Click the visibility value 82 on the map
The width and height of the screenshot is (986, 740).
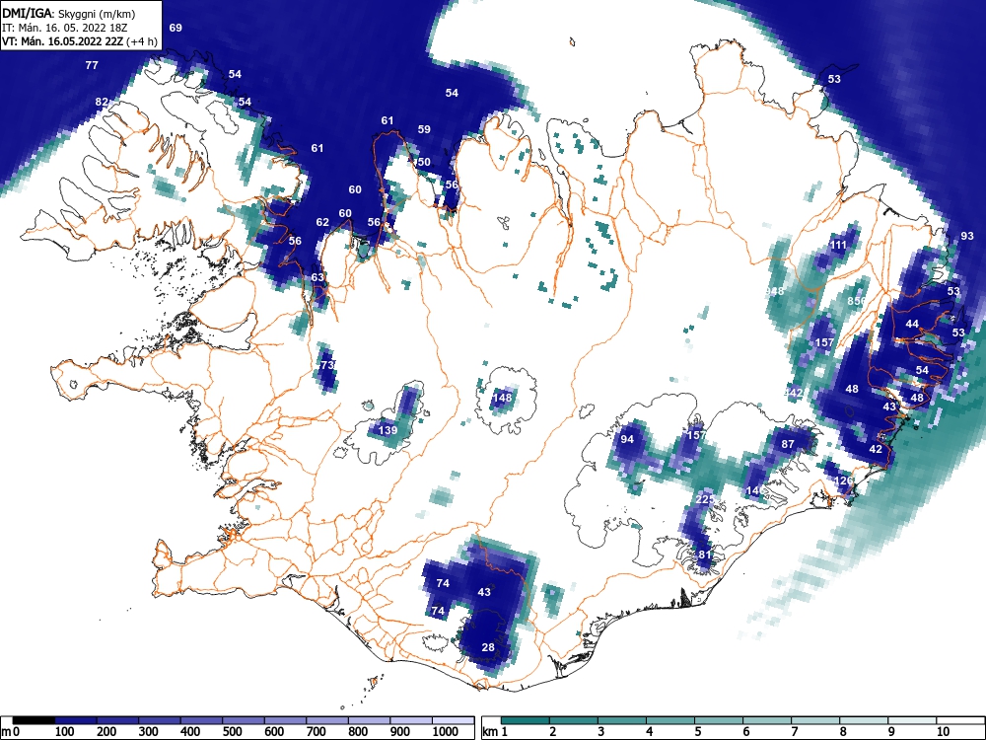102,102
